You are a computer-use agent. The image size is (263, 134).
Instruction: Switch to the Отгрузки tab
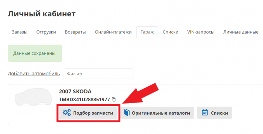click(46, 32)
